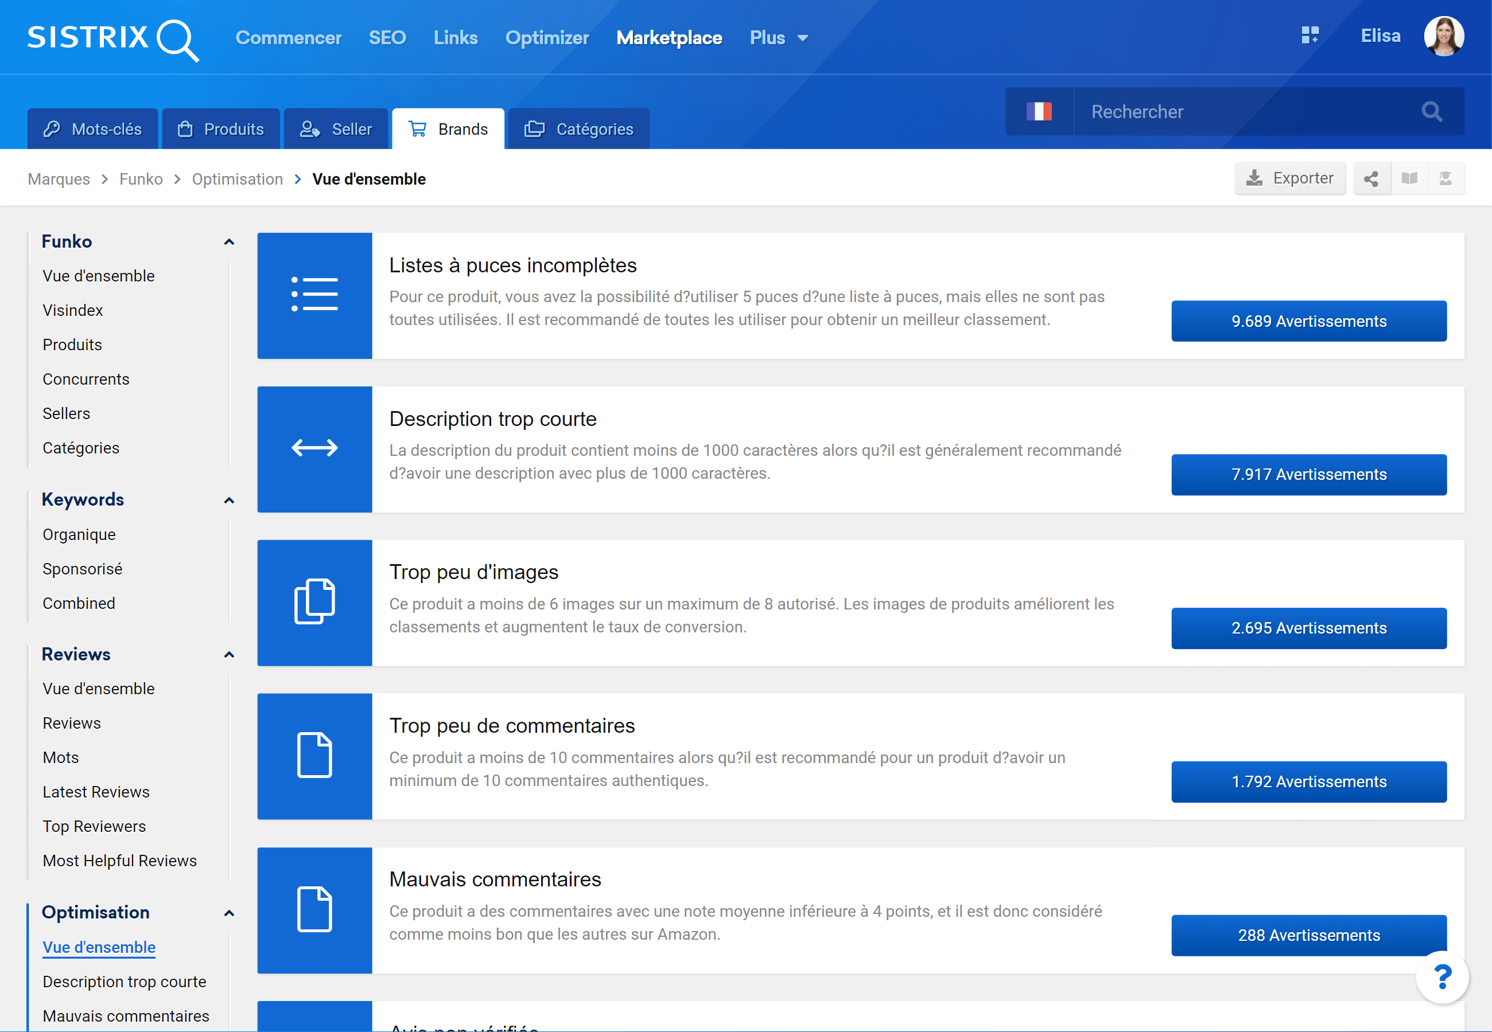This screenshot has width=1492, height=1032.
Task: Open Organique keywords
Action: [79, 535]
